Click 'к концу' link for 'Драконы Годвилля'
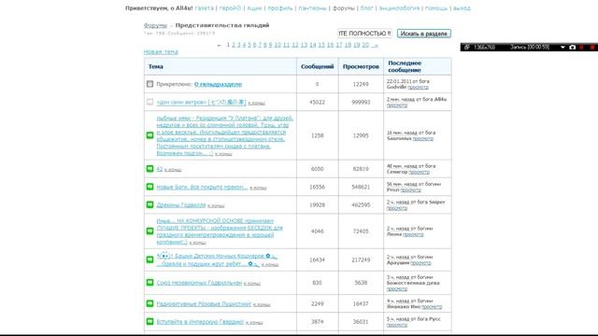Viewport: 598px width, 336px height. pos(216,206)
